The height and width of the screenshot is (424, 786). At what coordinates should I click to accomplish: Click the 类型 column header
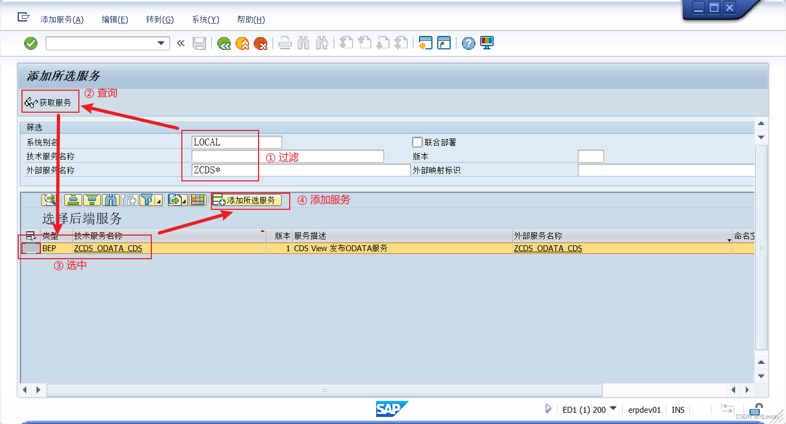[x=56, y=236]
